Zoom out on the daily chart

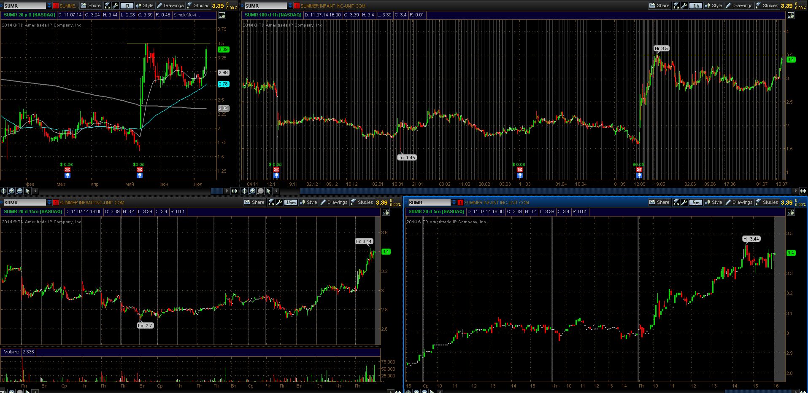click(20, 191)
